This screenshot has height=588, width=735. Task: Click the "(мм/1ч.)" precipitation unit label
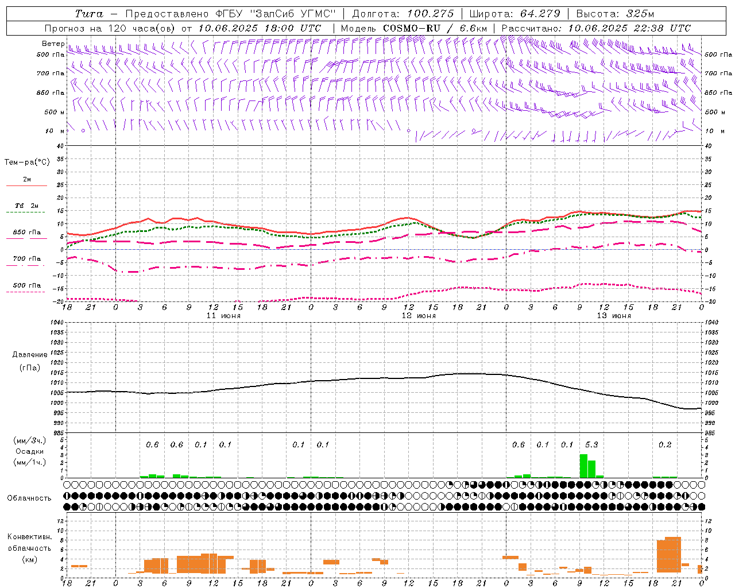(x=29, y=462)
